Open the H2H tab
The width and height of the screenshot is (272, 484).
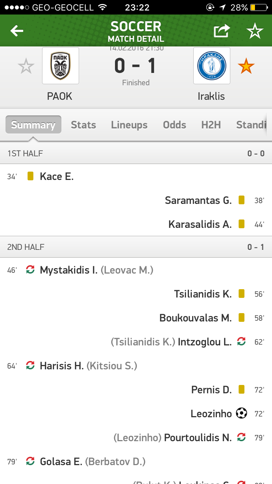211,125
